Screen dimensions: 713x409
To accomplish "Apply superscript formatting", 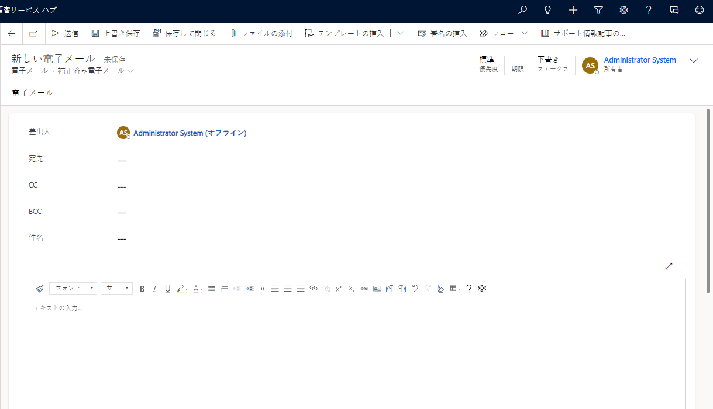I will click(339, 289).
